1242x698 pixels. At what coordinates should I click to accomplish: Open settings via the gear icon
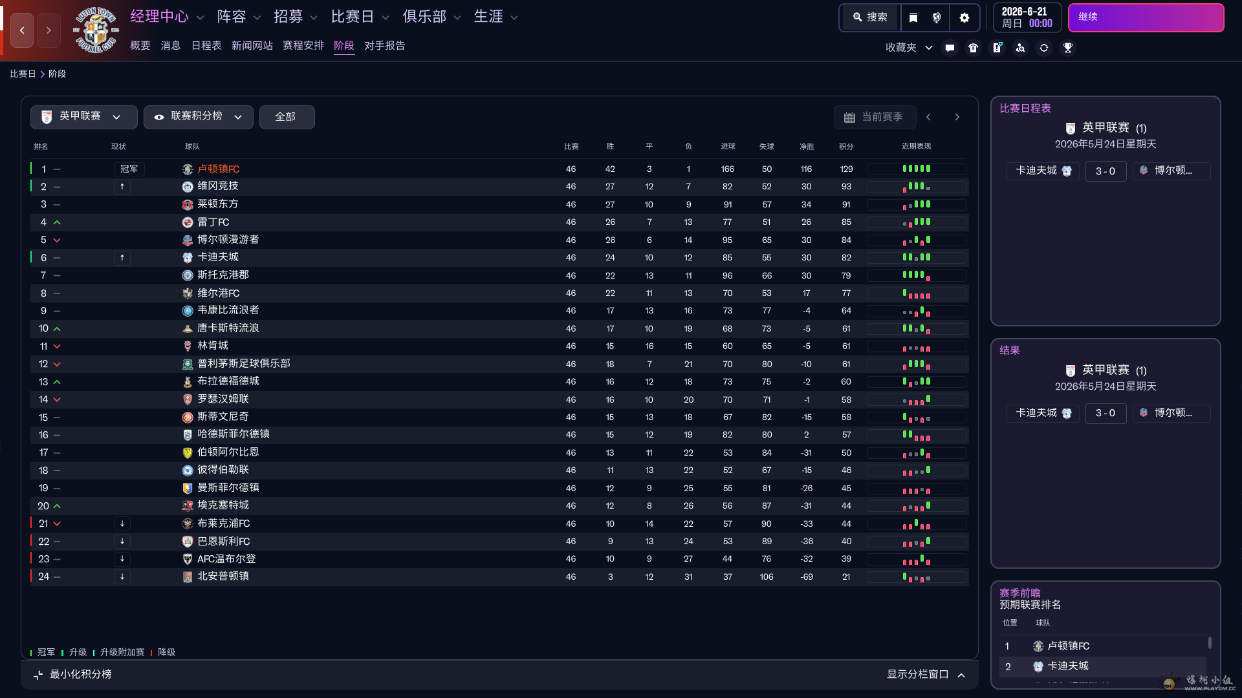(x=964, y=17)
